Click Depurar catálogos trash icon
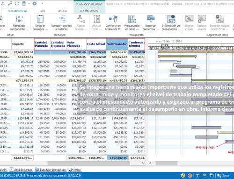This screenshot has height=179, width=234. [x=40, y=19]
